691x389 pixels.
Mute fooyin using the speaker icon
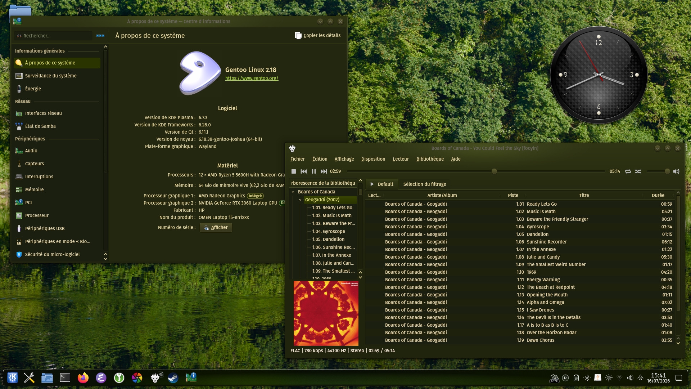click(x=676, y=171)
